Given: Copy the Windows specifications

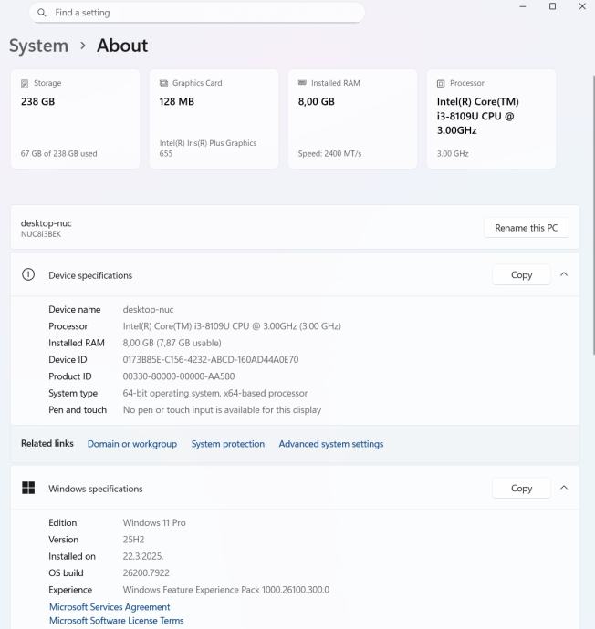Looking at the screenshot, I should coord(521,489).
